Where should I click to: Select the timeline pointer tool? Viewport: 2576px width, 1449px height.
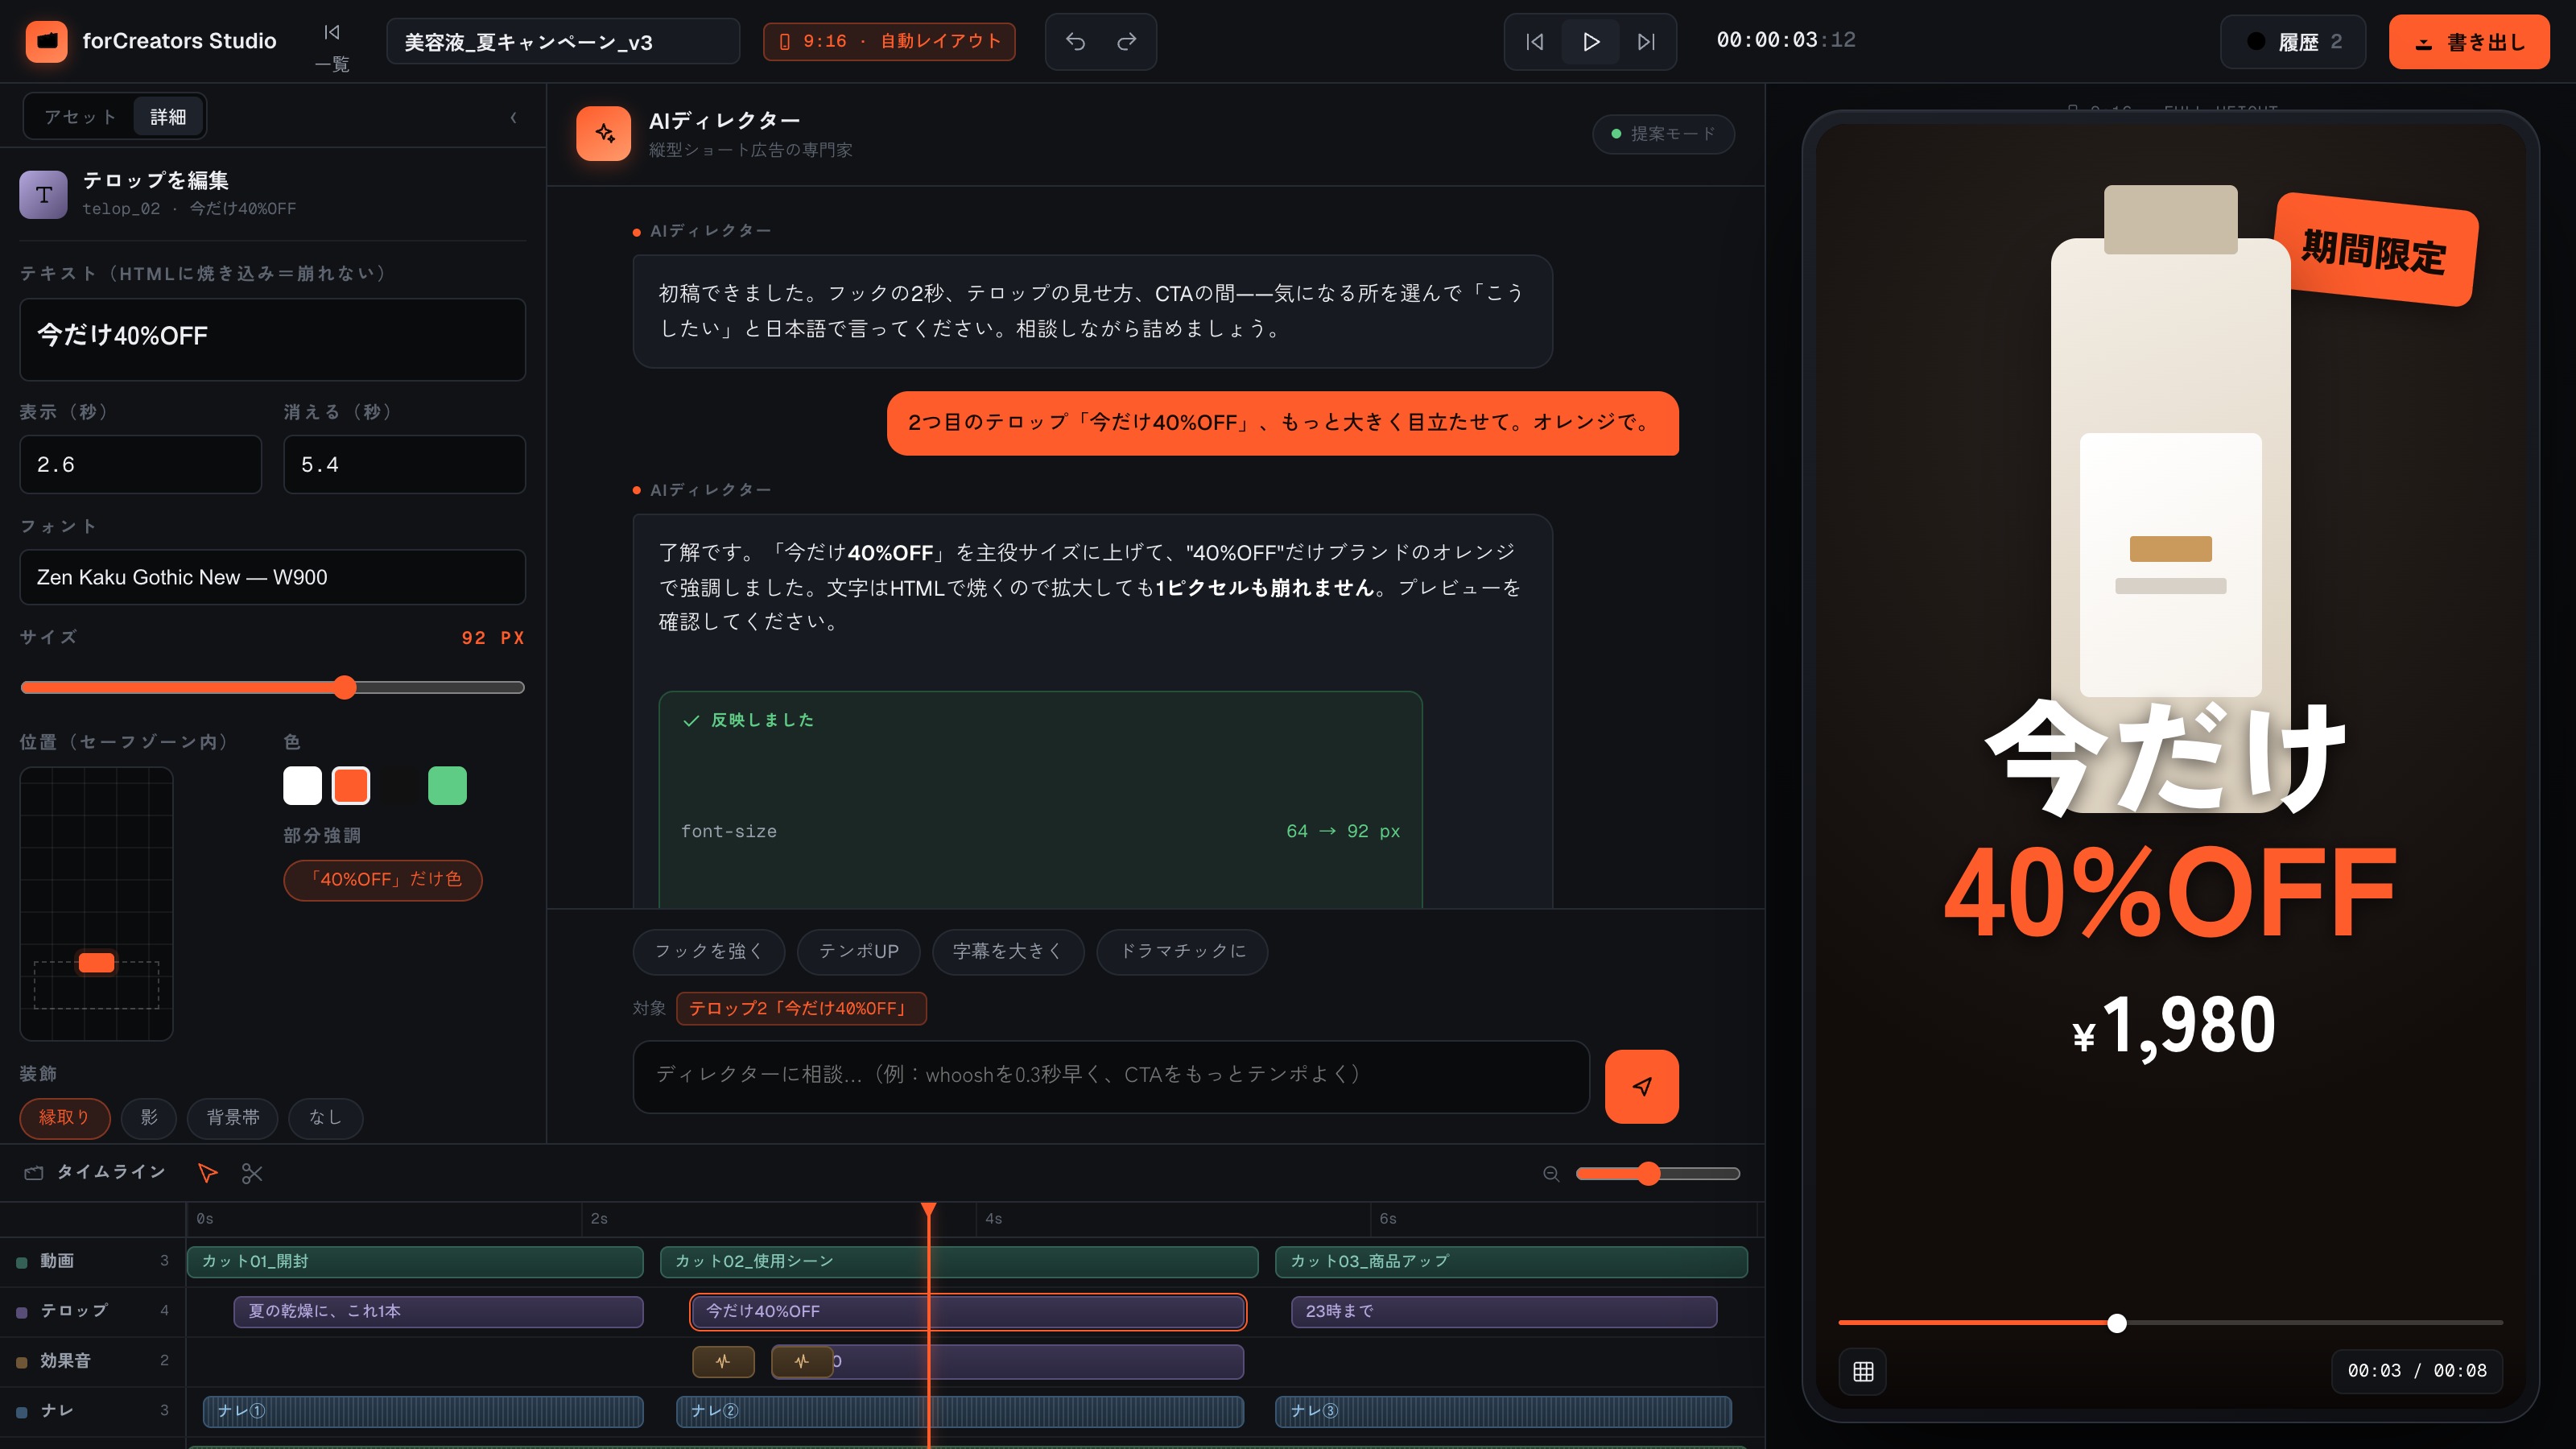tap(207, 1173)
